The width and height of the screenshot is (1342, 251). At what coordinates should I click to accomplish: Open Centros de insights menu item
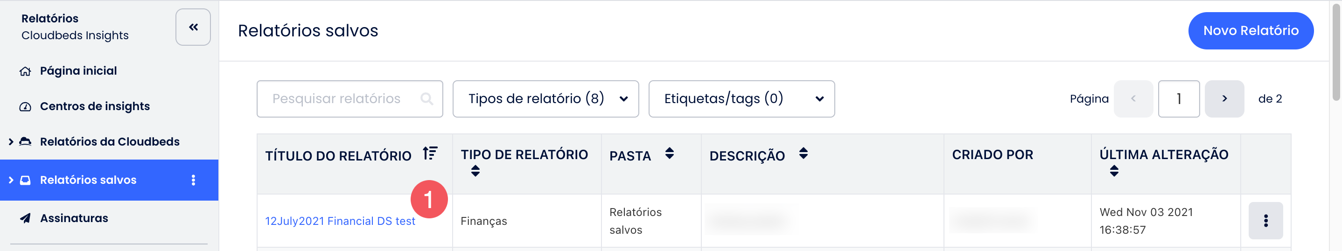coord(95,107)
